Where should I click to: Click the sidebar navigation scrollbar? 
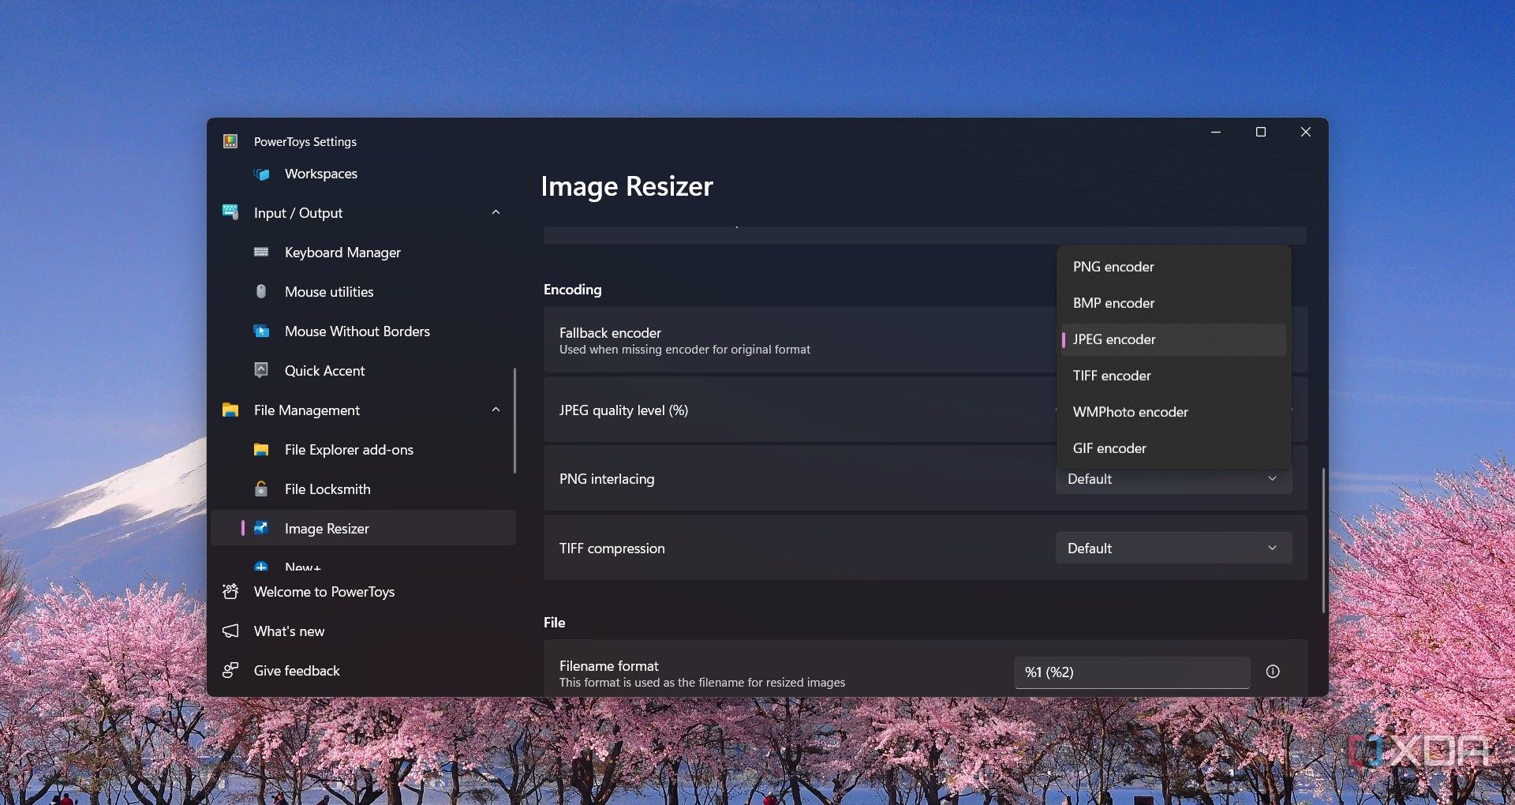tap(514, 421)
